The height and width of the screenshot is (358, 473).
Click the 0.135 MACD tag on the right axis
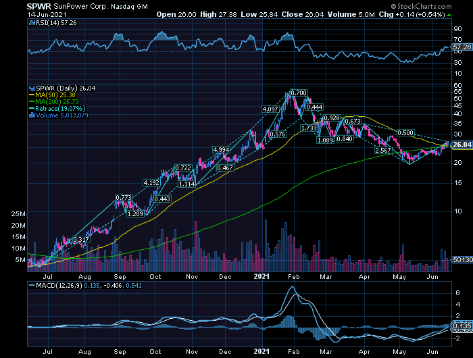click(x=462, y=326)
